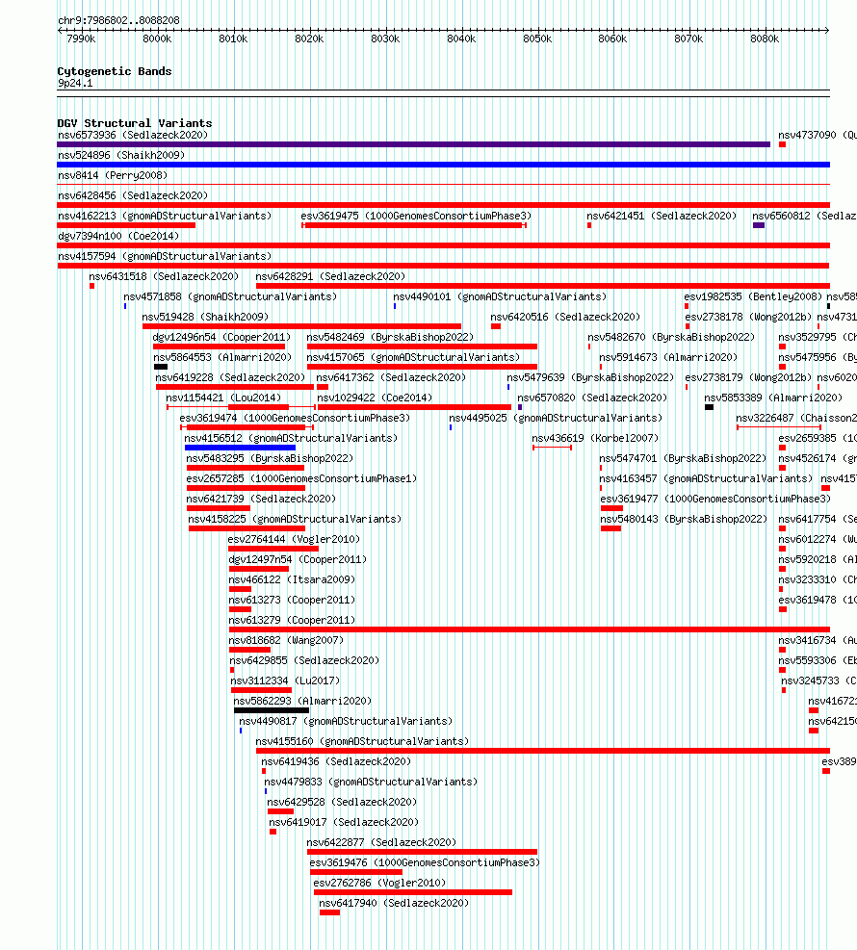Open nsv6420516 (Sedlazeck2020) variant
The width and height of the screenshot is (857, 950).
tap(565, 317)
